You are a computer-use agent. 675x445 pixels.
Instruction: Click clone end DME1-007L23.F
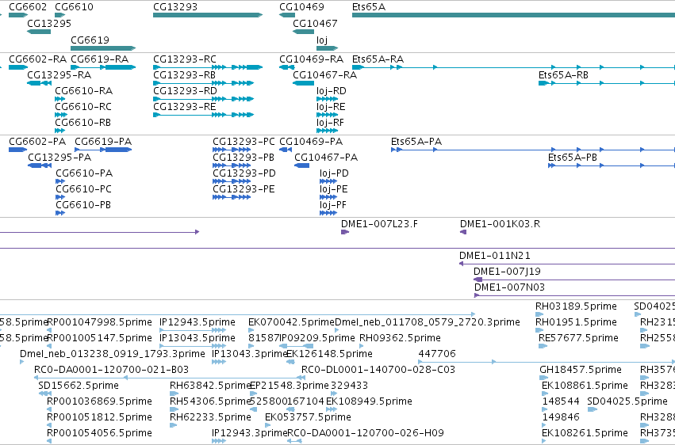pos(345,232)
